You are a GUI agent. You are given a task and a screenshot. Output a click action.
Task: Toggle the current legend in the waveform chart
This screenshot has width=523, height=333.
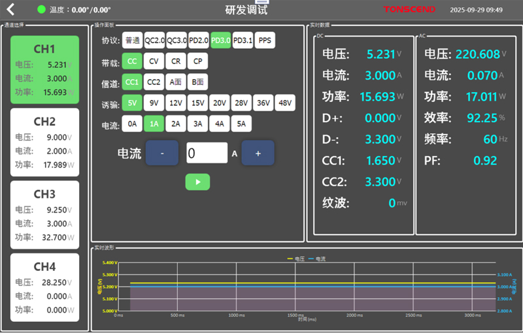click(317, 259)
